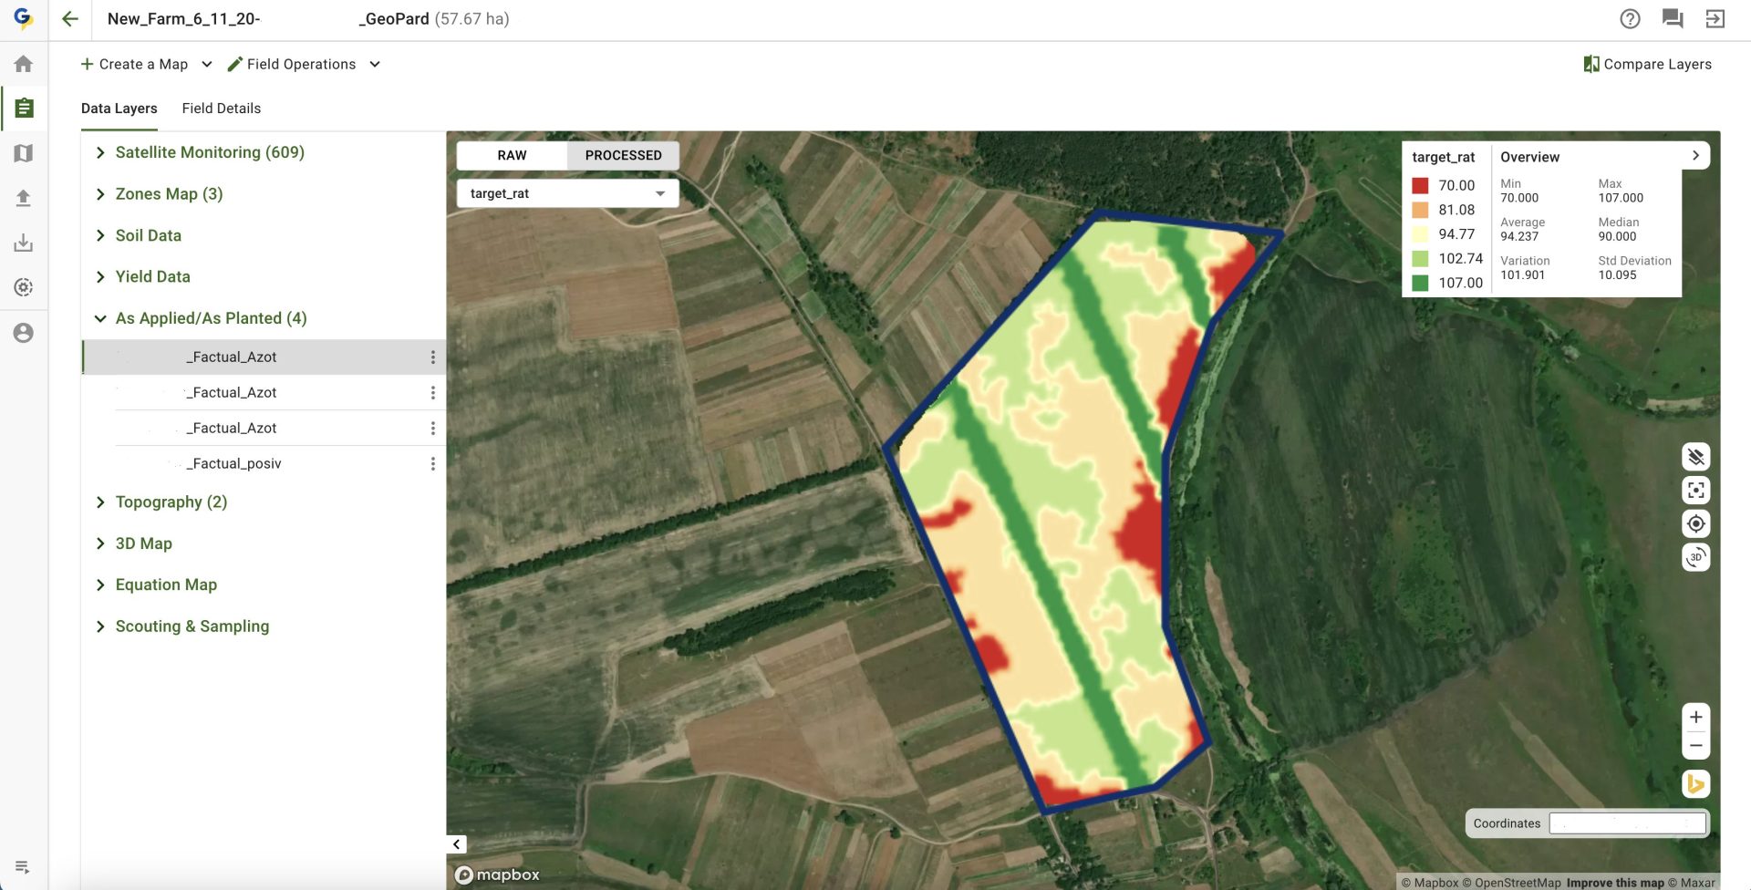Hide labels using the crossed layers icon

click(1695, 457)
